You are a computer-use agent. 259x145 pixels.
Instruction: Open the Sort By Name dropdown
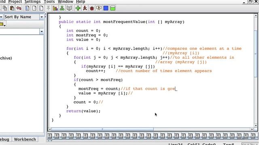[x=42, y=17]
